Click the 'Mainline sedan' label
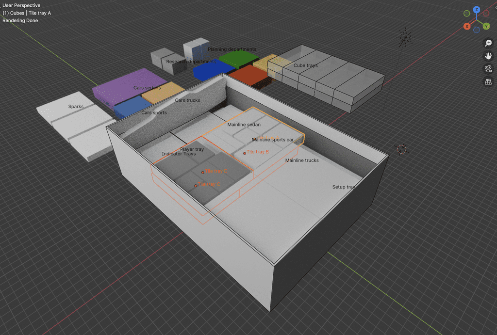 pyautogui.click(x=244, y=125)
